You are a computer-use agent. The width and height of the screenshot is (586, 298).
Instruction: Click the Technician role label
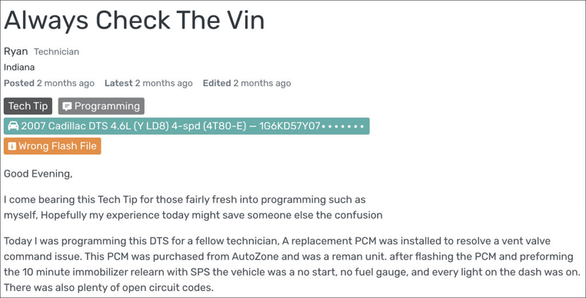tap(57, 52)
